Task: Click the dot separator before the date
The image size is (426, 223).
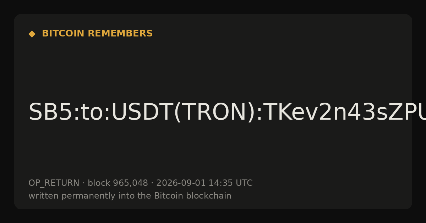Action: 152,183
